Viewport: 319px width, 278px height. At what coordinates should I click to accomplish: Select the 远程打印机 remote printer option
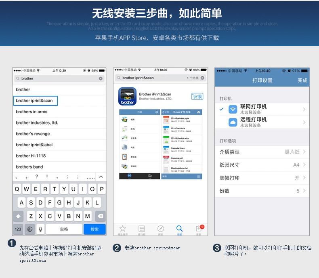262,122
